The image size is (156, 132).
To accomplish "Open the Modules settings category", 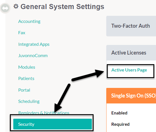I will (x=27, y=67).
